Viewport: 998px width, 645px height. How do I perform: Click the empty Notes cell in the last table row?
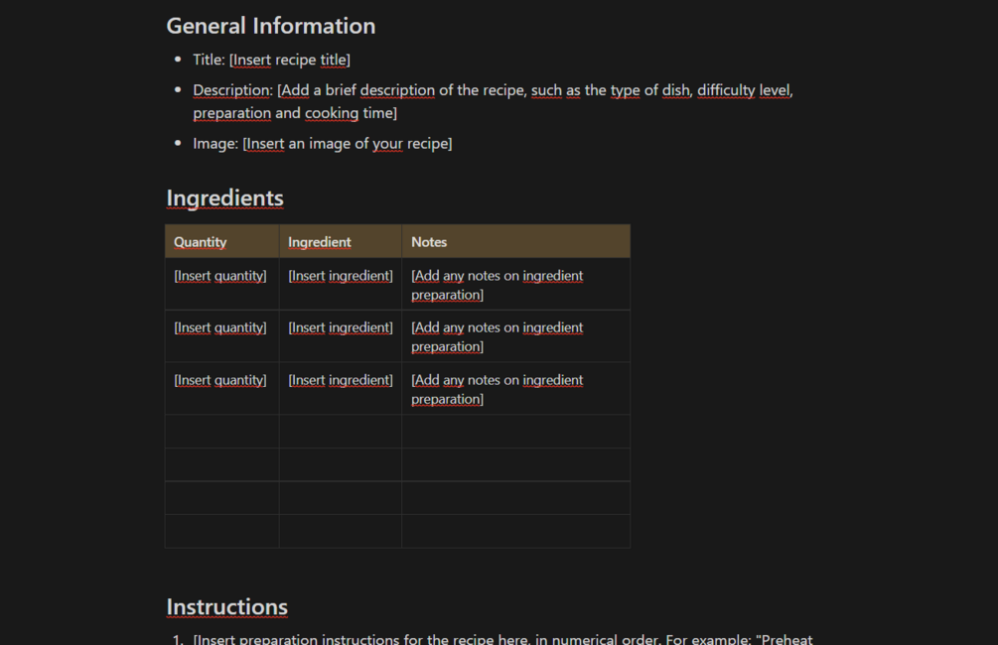click(515, 531)
